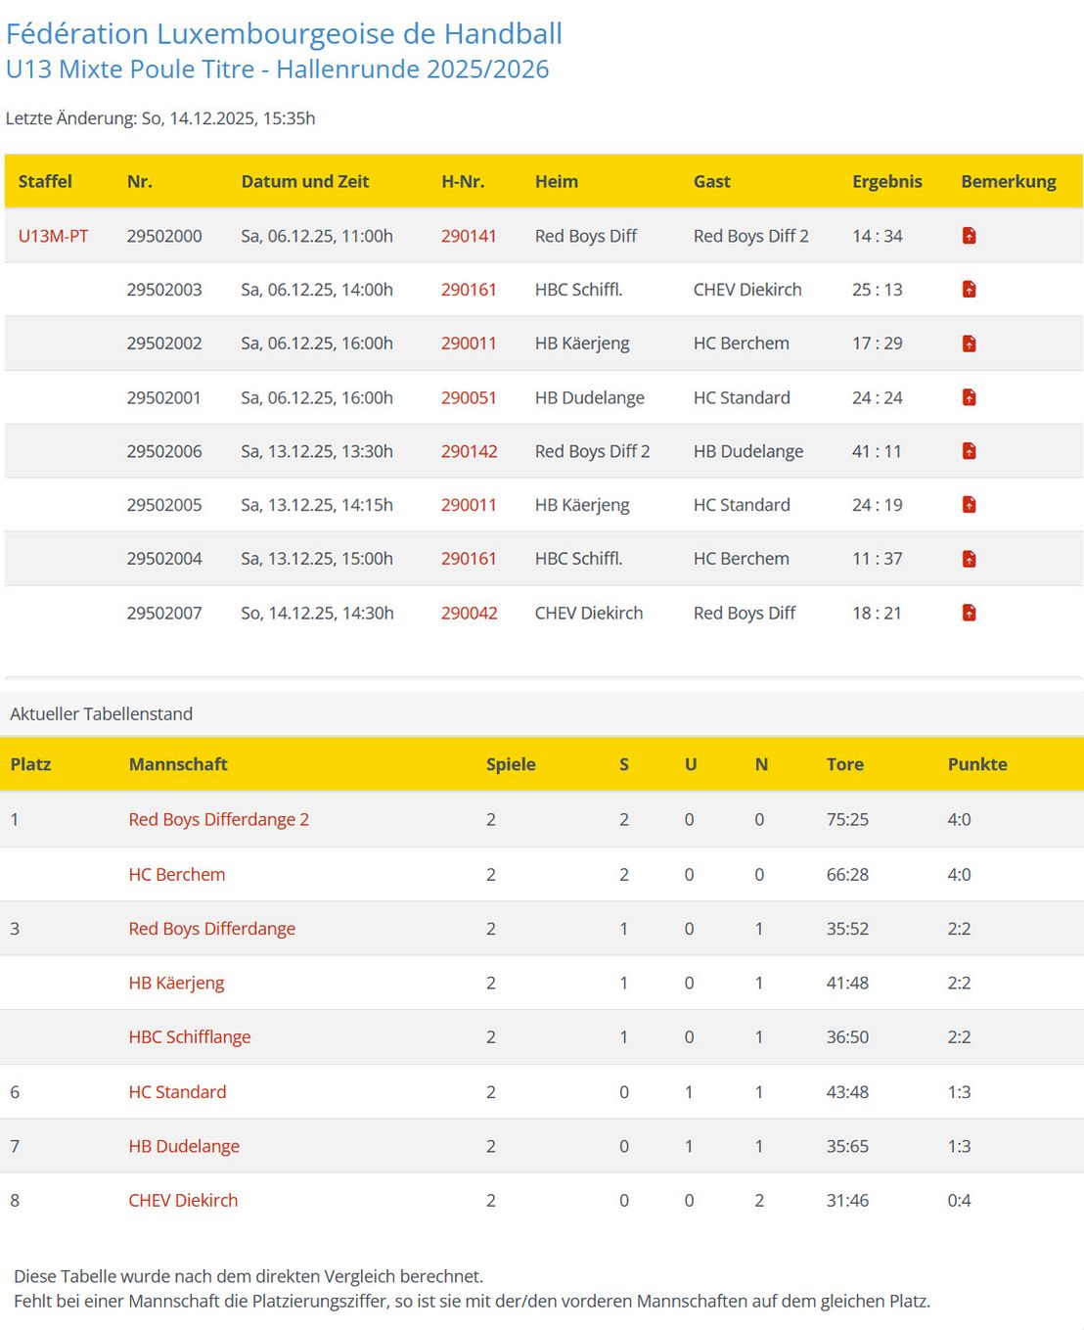1084x1330 pixels.
Task: Click report icon for the 41:11 match
Action: pos(969,451)
